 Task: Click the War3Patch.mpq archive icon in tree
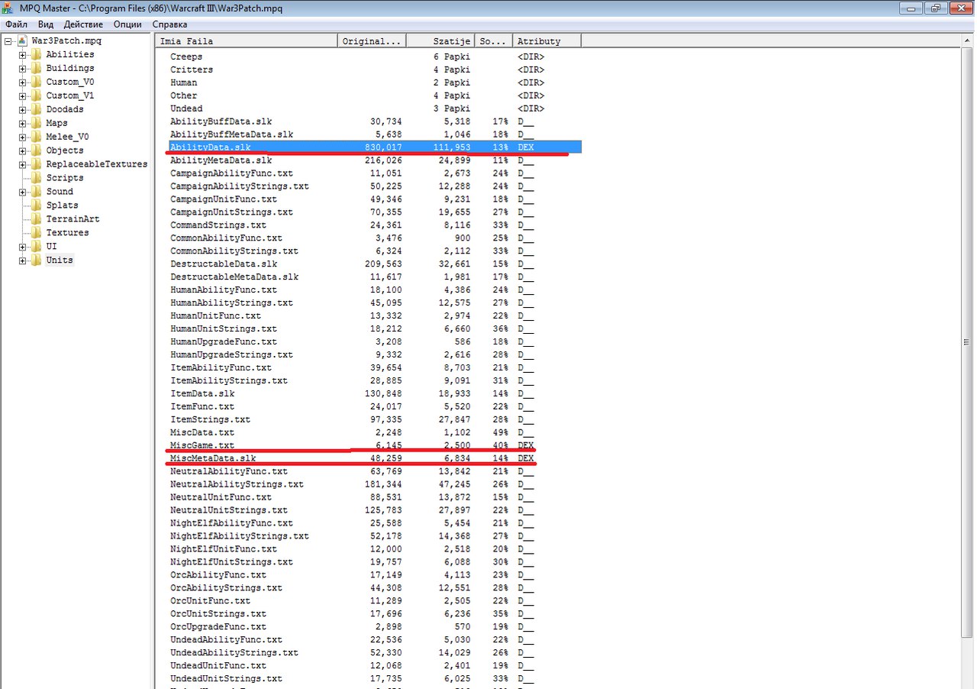pos(23,40)
